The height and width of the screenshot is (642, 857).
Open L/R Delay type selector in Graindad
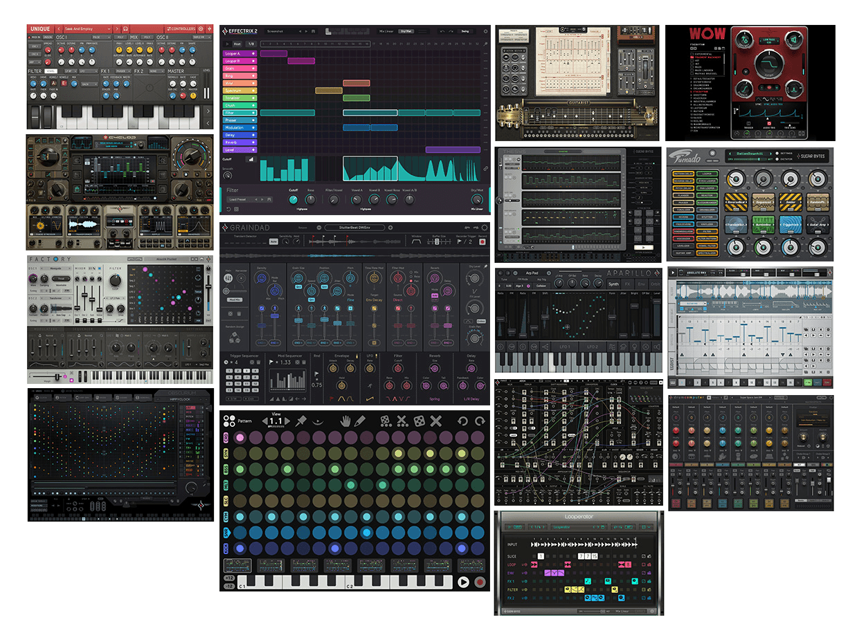coord(471,399)
